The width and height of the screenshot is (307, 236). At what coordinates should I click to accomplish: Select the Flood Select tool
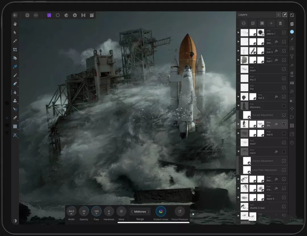point(15,67)
